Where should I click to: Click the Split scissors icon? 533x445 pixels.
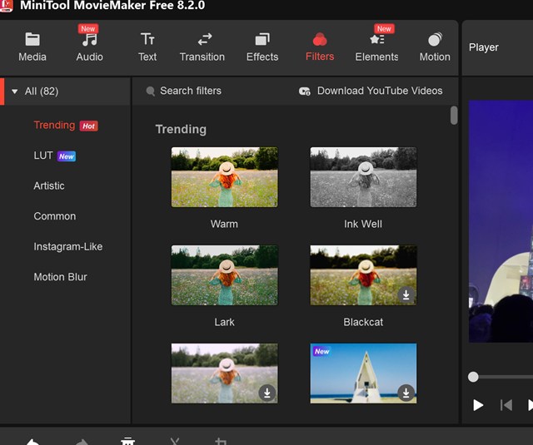175,441
